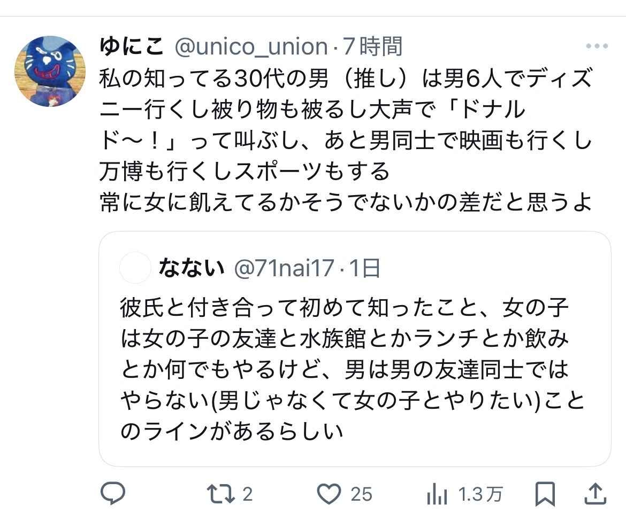
Task: Click the reply speech bubble icon
Action: tap(113, 494)
